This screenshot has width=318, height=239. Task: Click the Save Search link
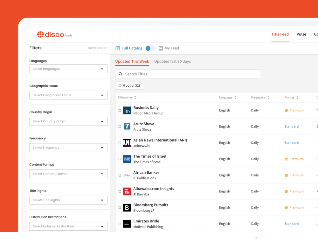98,48
